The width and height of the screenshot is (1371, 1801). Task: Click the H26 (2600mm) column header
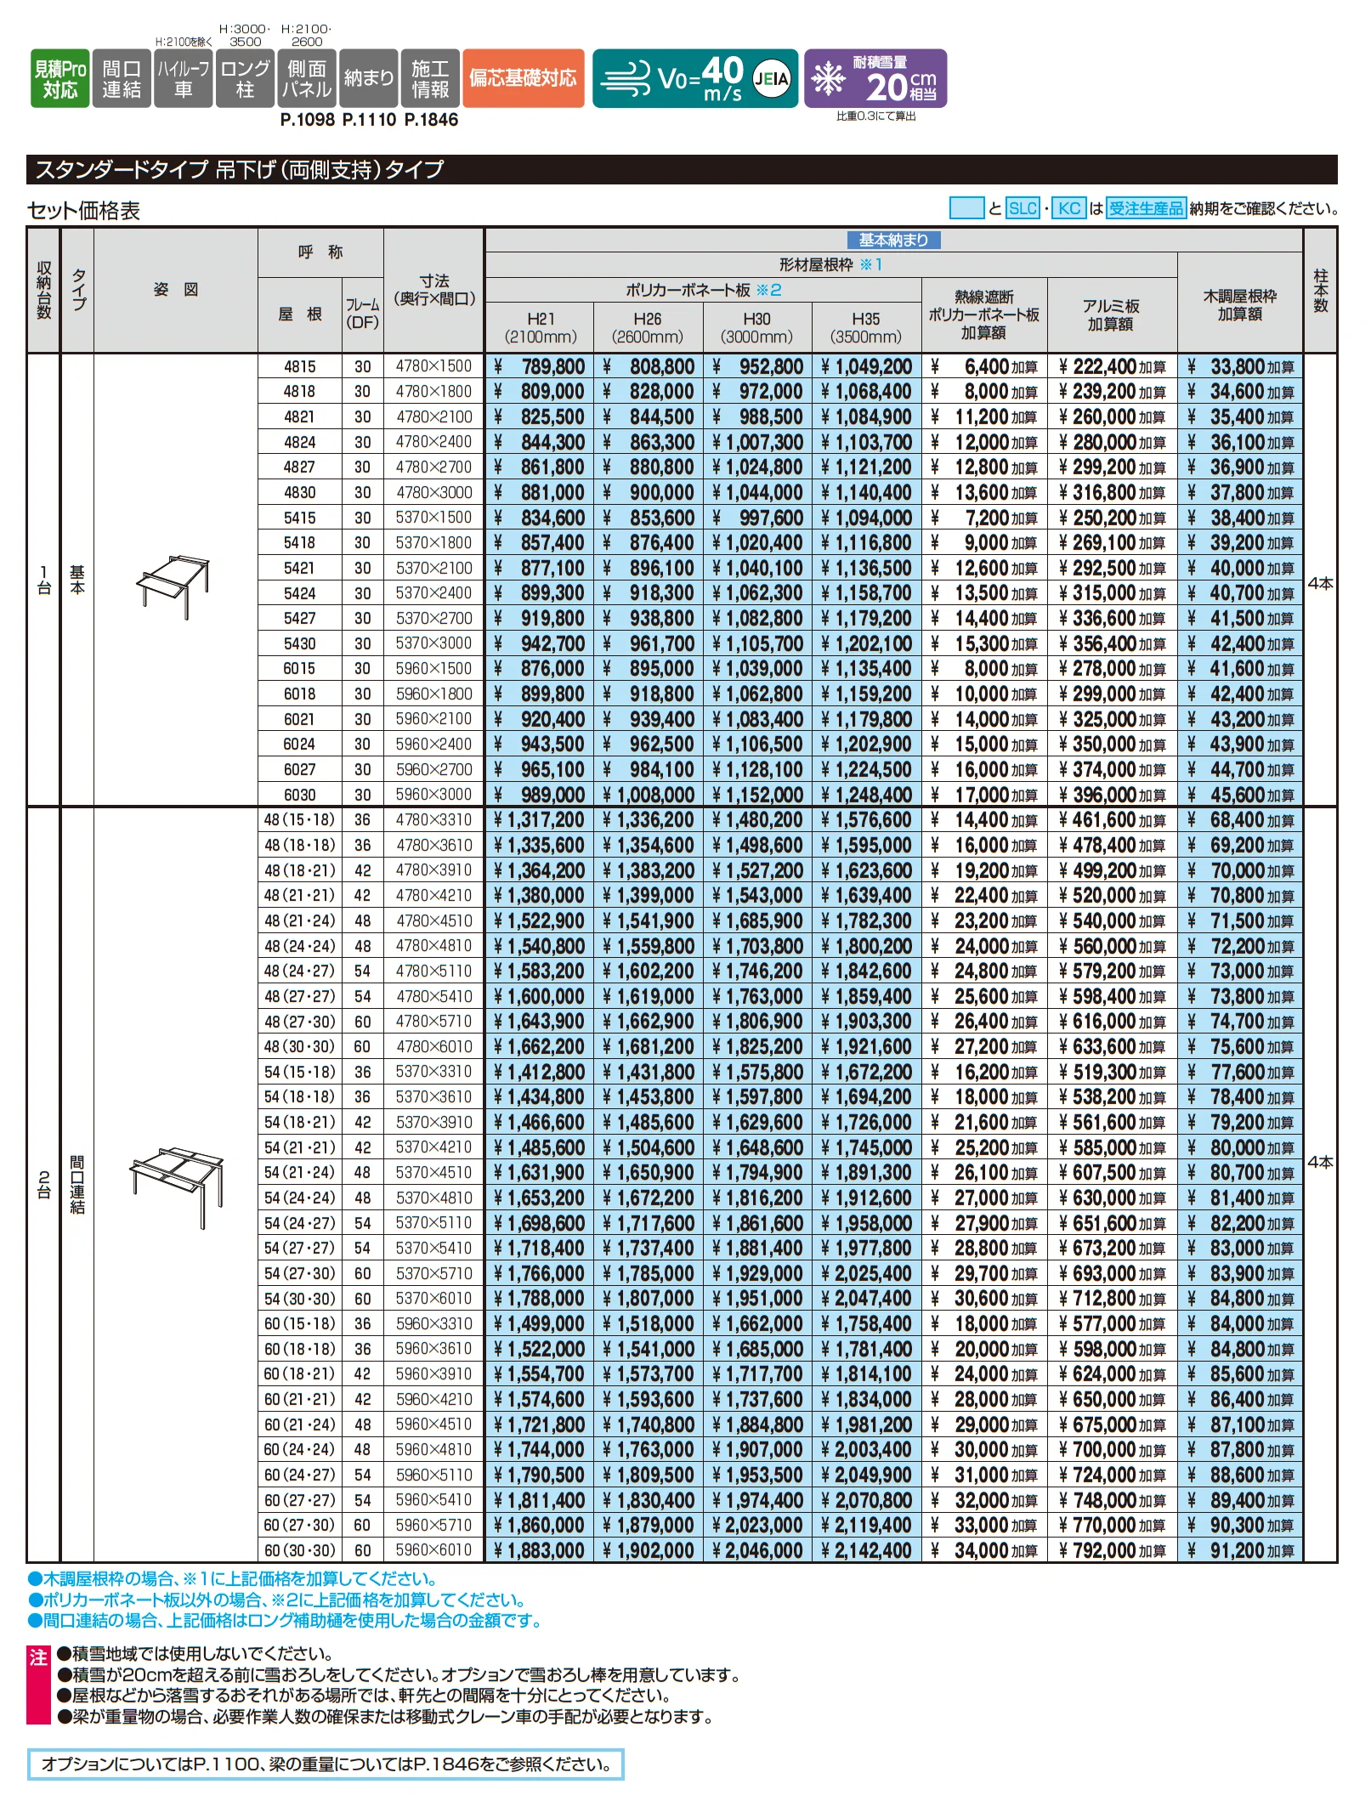[x=649, y=328]
